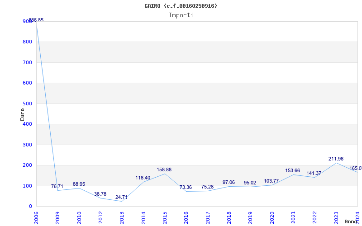This screenshot has width=362, height=226.
Task: Select the 118.40 data label
Action: click(x=143, y=178)
